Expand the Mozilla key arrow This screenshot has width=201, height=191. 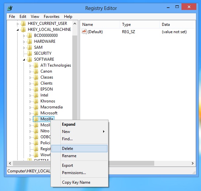pyautogui.click(x=30, y=119)
